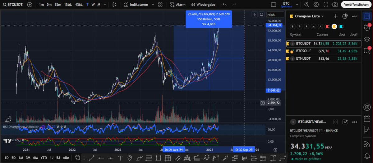Expand the BTC layout dropdown arrow
This screenshot has height=163, width=373.
coord(297,5)
